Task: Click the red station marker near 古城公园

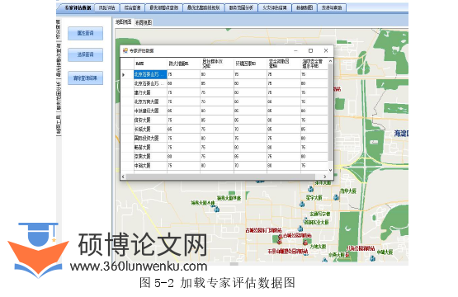Action: (280, 237)
